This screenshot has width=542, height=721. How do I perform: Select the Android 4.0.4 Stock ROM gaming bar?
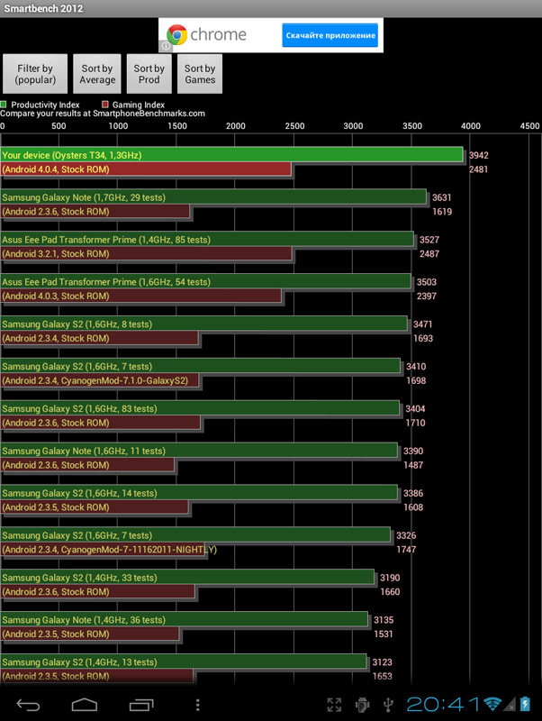(146, 169)
